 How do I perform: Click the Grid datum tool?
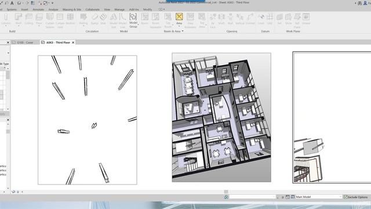270,19
